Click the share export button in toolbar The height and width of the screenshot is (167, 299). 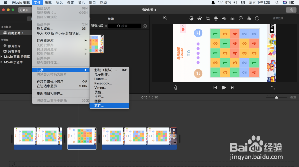(x=291, y=10)
